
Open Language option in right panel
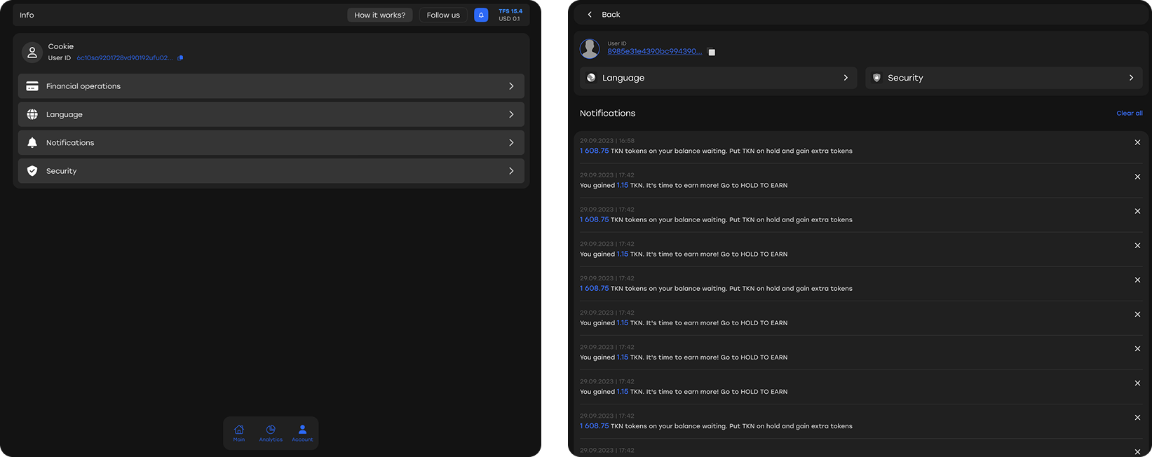(718, 78)
